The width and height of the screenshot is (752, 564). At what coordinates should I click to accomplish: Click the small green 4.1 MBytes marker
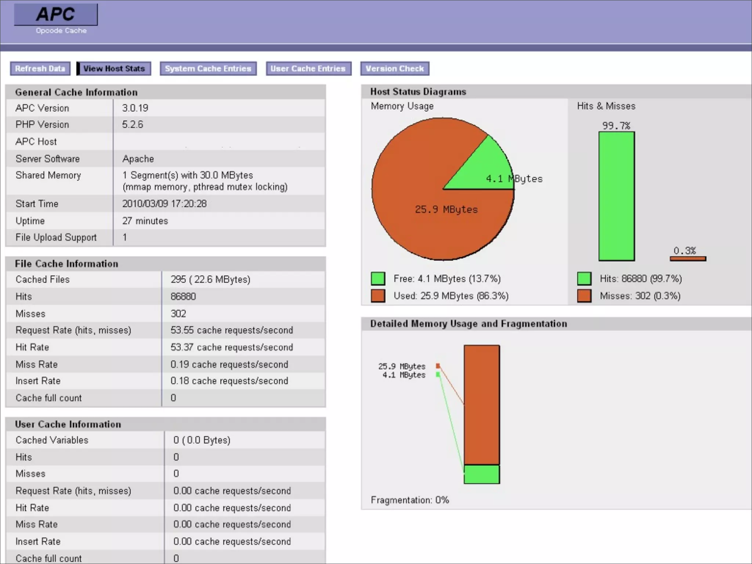[438, 375]
